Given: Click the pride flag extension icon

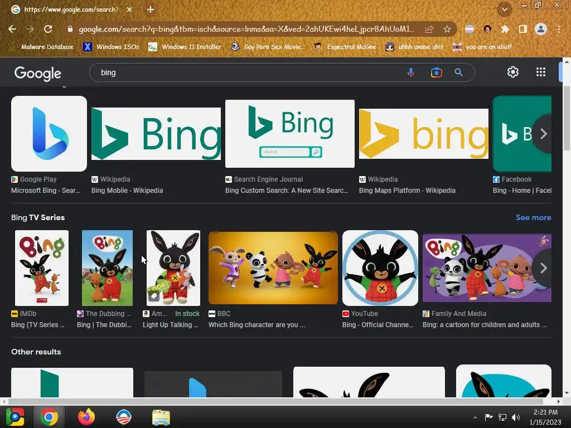Looking at the screenshot, I should pos(470,29).
